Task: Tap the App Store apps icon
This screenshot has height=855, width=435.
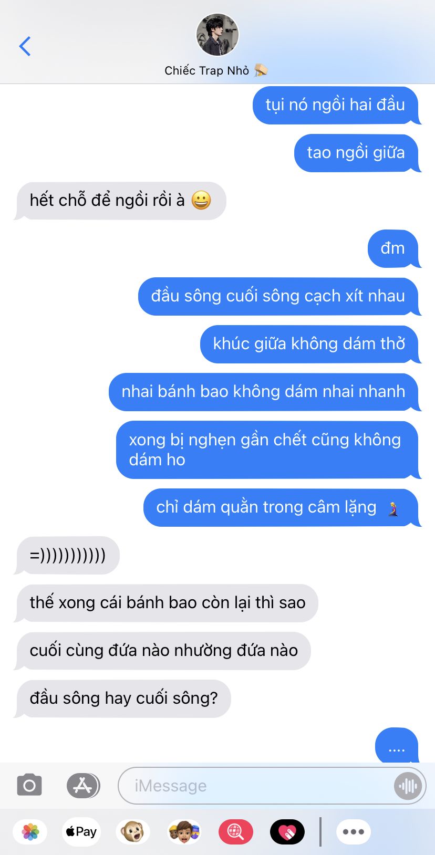Action: click(x=83, y=786)
